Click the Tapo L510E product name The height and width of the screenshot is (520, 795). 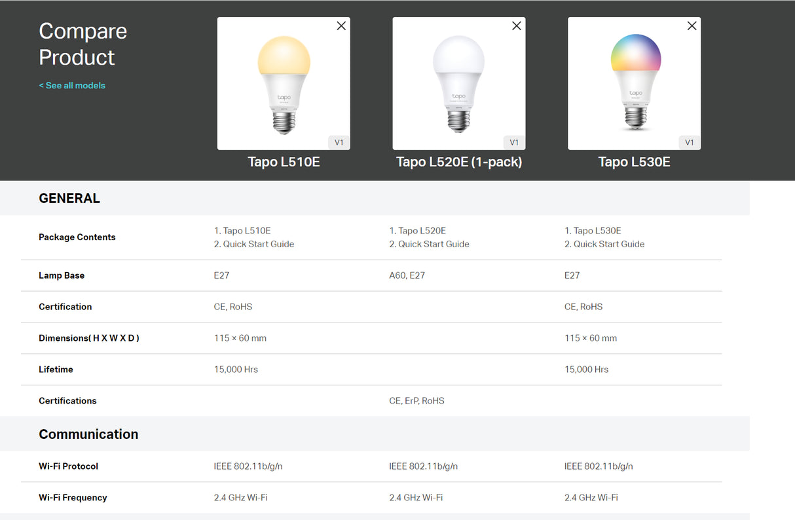coord(284,162)
